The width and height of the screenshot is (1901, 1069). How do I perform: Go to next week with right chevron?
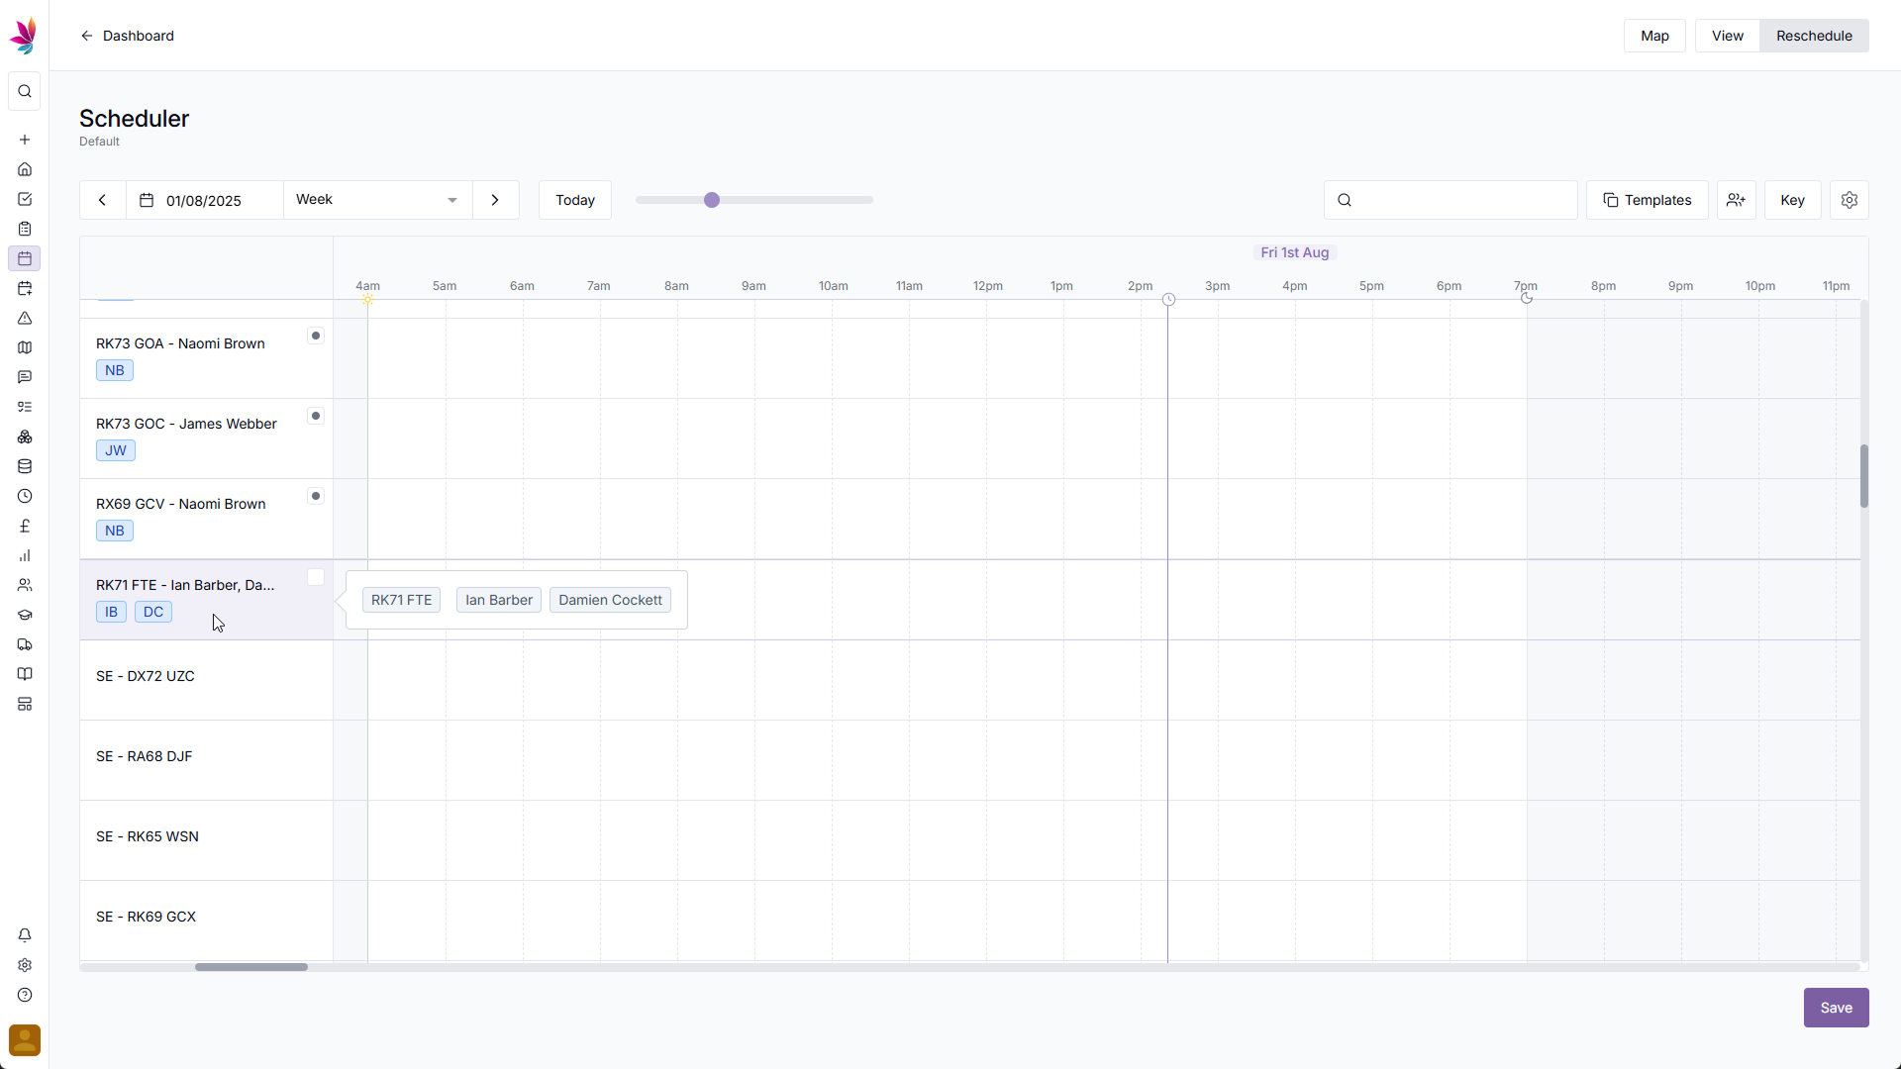pyautogui.click(x=495, y=200)
